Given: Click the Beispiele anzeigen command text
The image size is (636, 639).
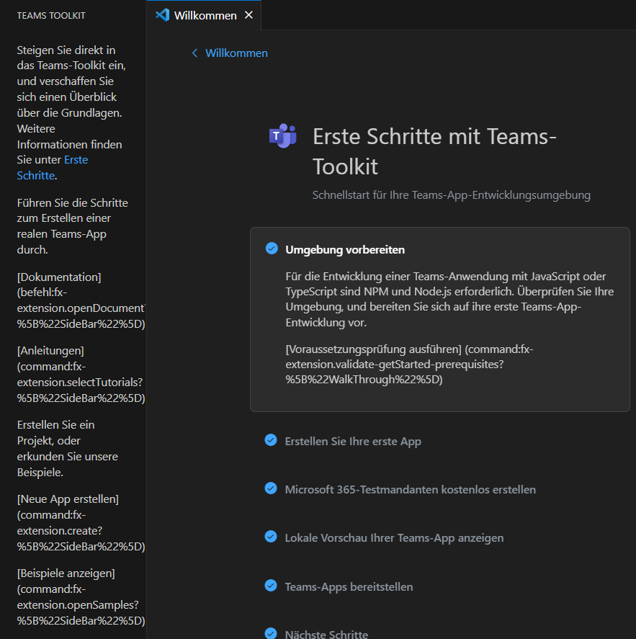Looking at the screenshot, I should [x=81, y=597].
